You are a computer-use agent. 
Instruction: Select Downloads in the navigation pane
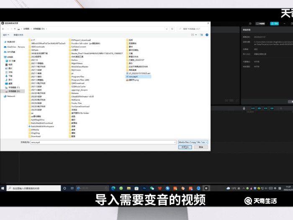click(9, 76)
